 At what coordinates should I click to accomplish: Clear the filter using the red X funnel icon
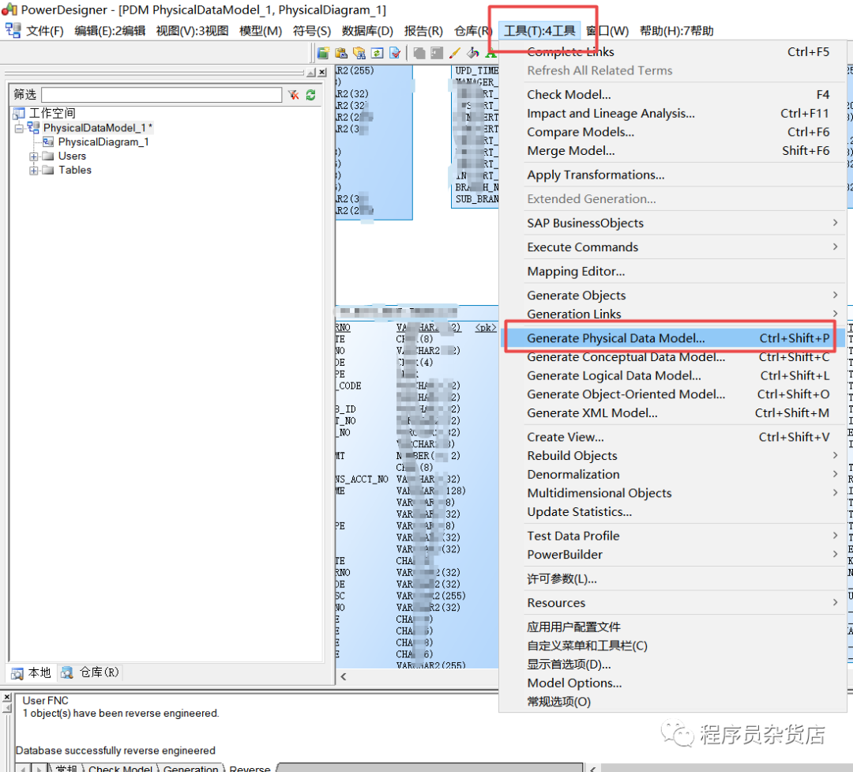tap(294, 95)
